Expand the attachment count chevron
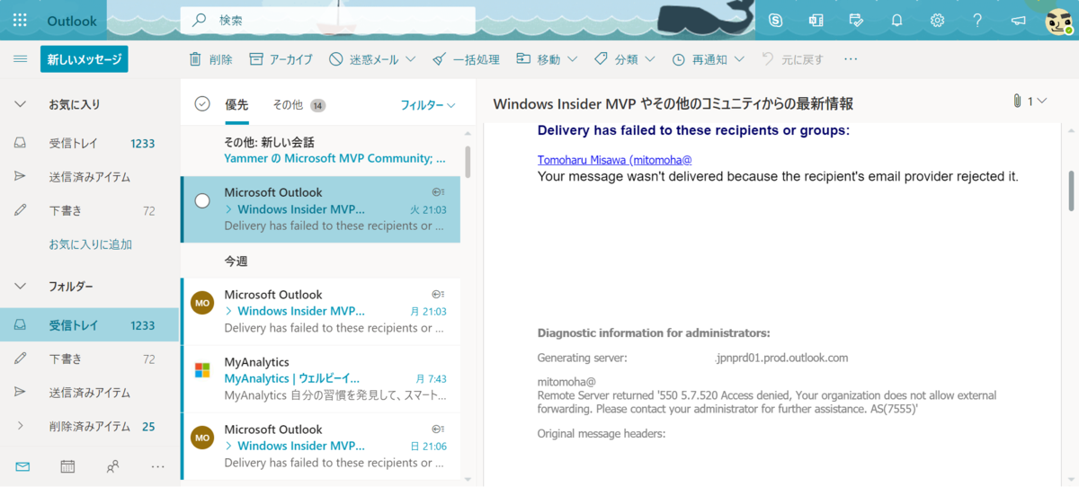This screenshot has height=487, width=1079. click(x=1042, y=102)
